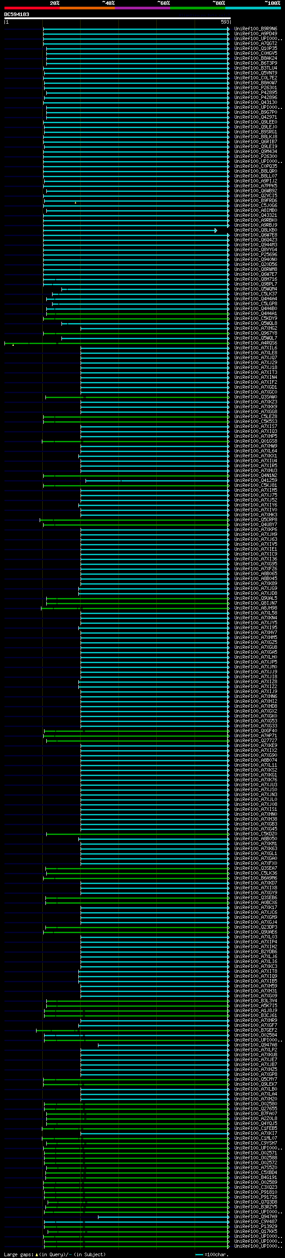Select hit label UniRef100_P25696
Viewport: 285px width, 1258px height.
coord(256,254)
